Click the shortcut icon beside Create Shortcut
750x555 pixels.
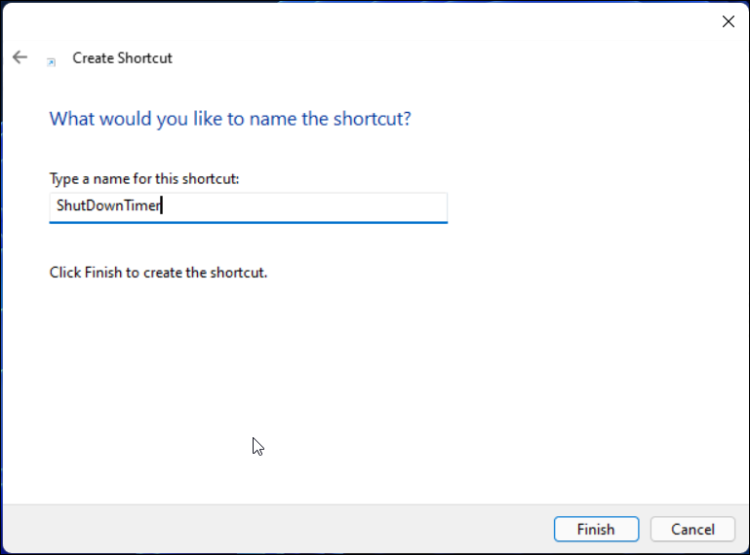pos(51,59)
